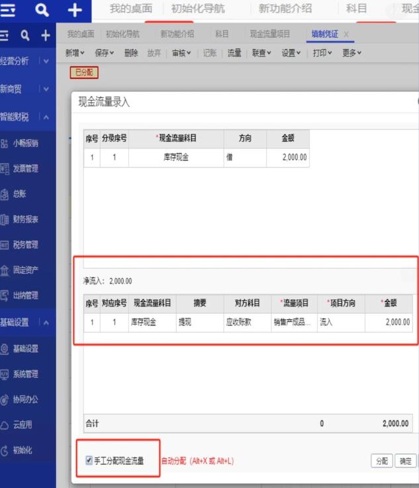Click the 流量 toolbar item

point(234,53)
